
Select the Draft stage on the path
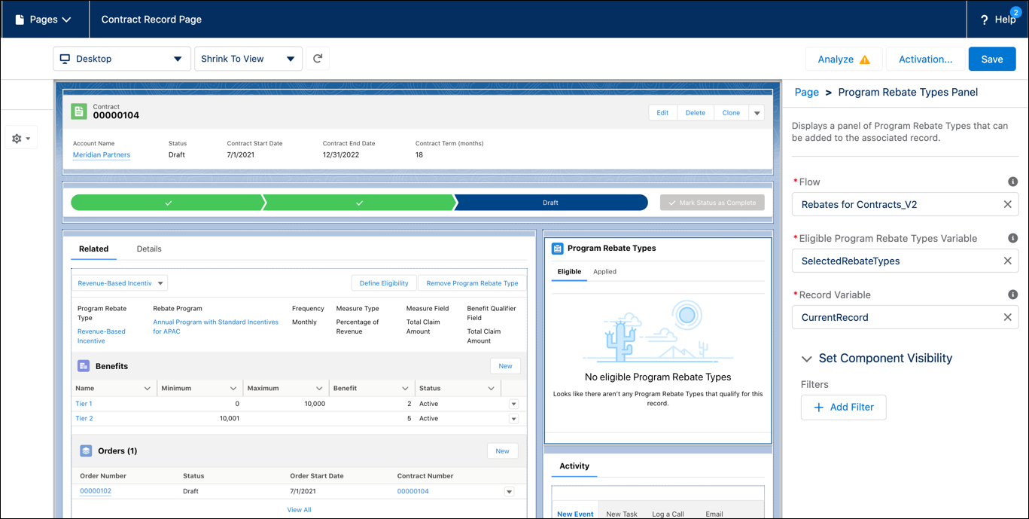tap(550, 202)
